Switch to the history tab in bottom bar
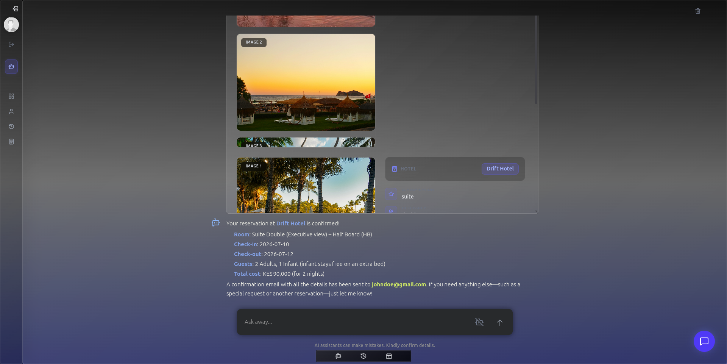The width and height of the screenshot is (727, 364). click(x=363, y=356)
